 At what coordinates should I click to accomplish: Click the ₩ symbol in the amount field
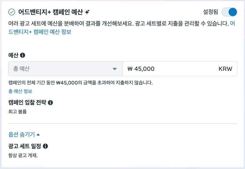pos(130,69)
